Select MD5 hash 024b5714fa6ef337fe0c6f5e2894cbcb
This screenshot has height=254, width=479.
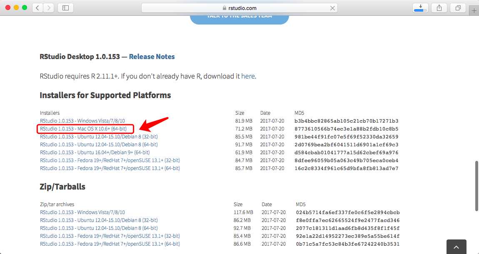pyautogui.click(x=348, y=212)
